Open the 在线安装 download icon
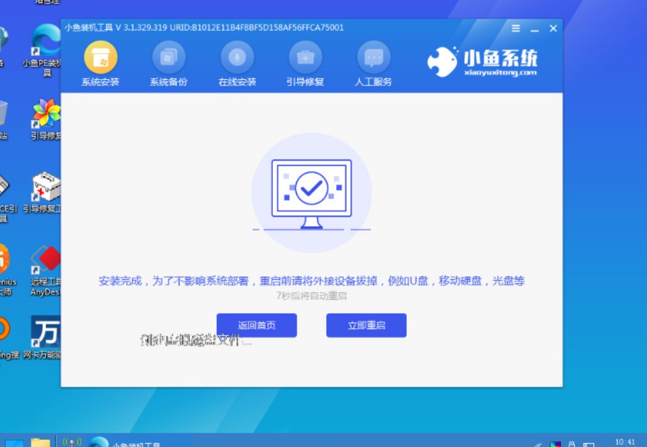647x447 pixels. pos(237,58)
